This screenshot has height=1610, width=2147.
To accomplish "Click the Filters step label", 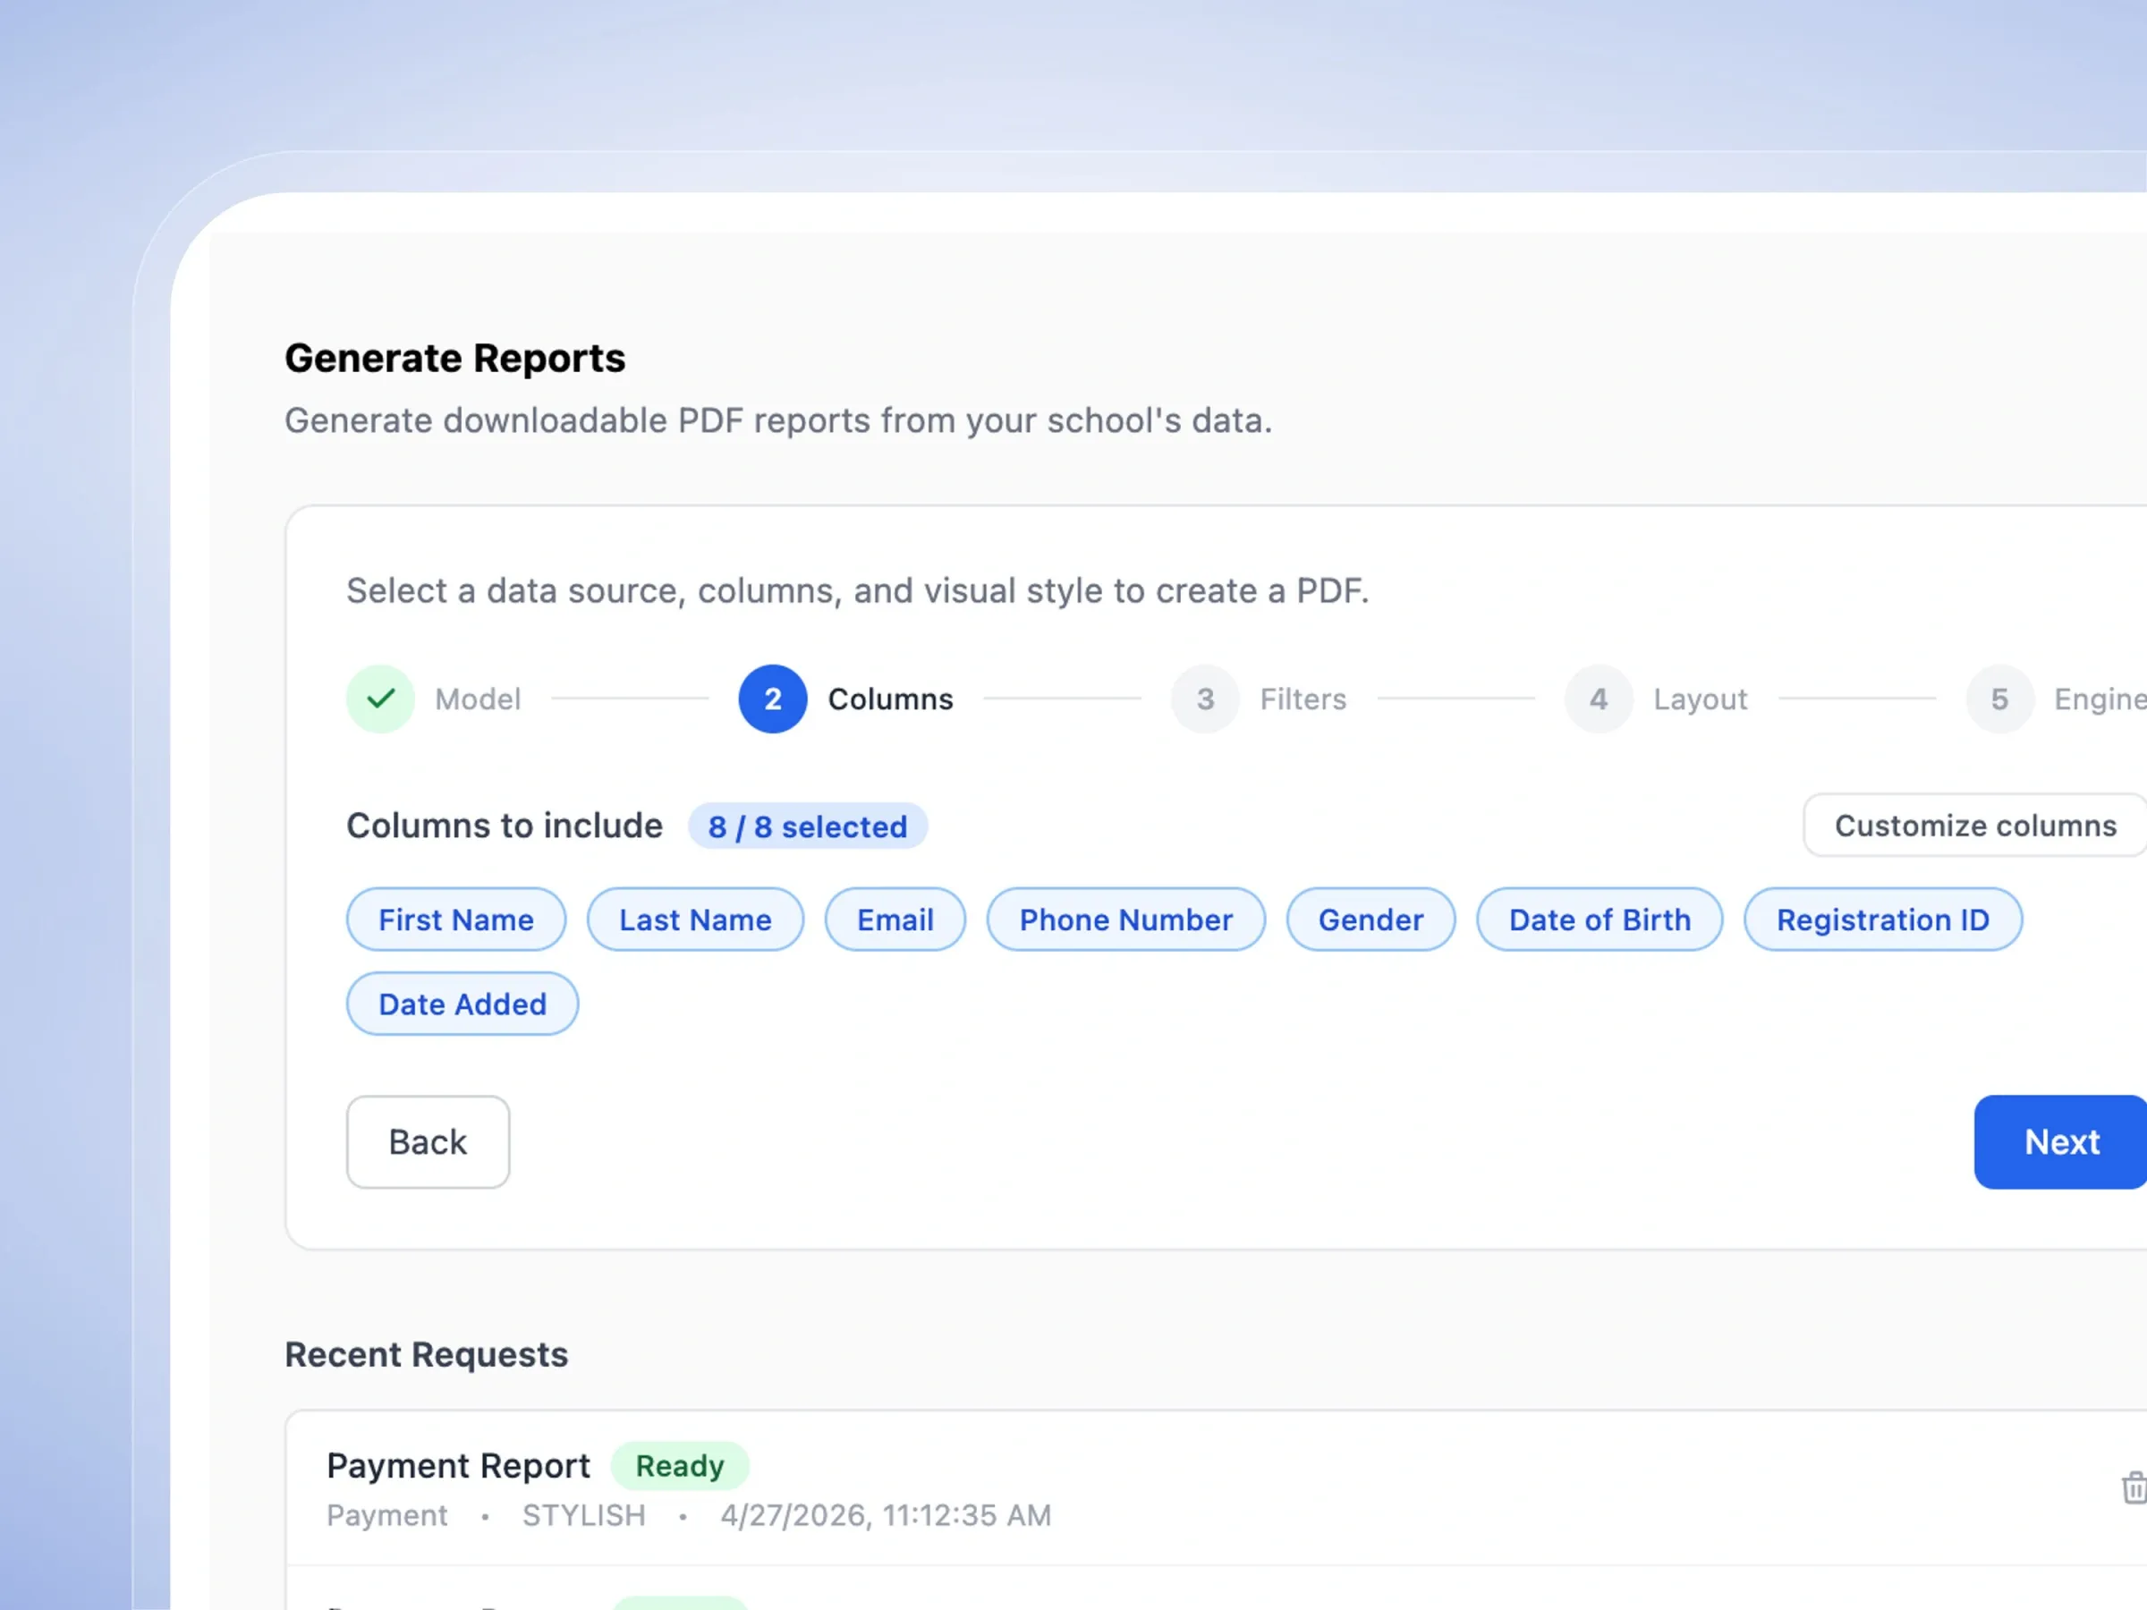I will (1303, 699).
